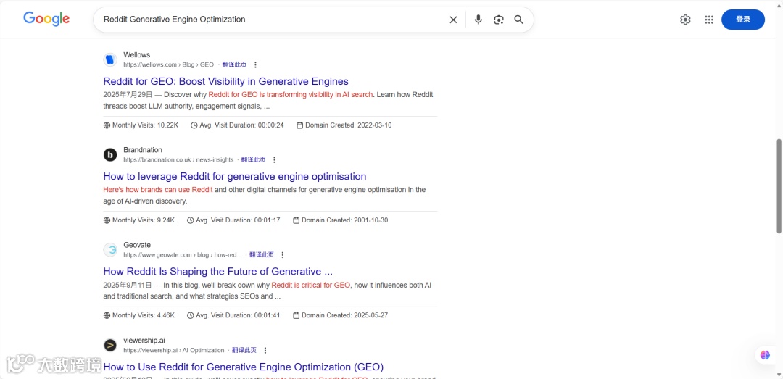Translate the Brandnation result page
783x379 pixels.
coord(253,160)
